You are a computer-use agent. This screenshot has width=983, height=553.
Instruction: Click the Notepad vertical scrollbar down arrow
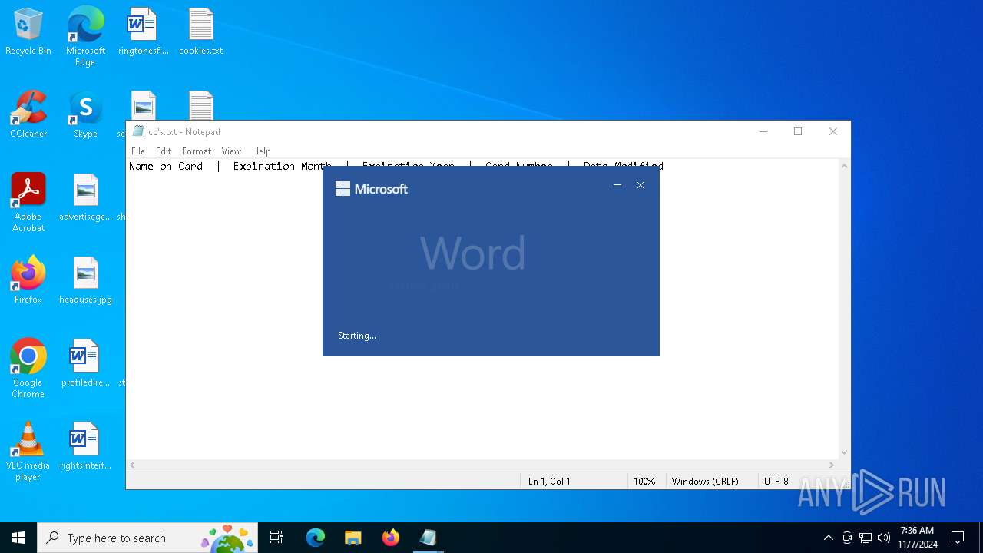click(844, 452)
